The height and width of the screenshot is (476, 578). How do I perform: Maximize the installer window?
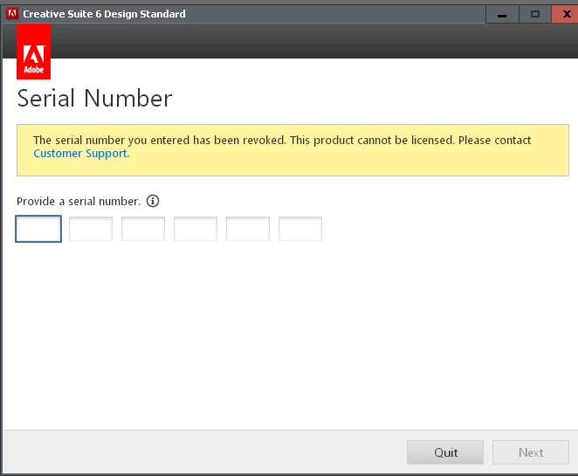tap(535, 14)
